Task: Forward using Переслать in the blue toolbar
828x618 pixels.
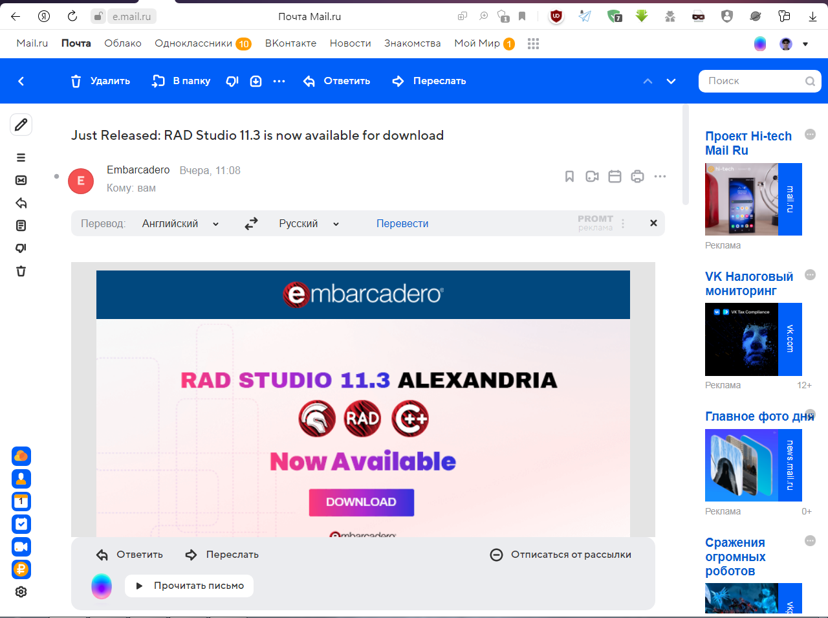Action: 430,81
